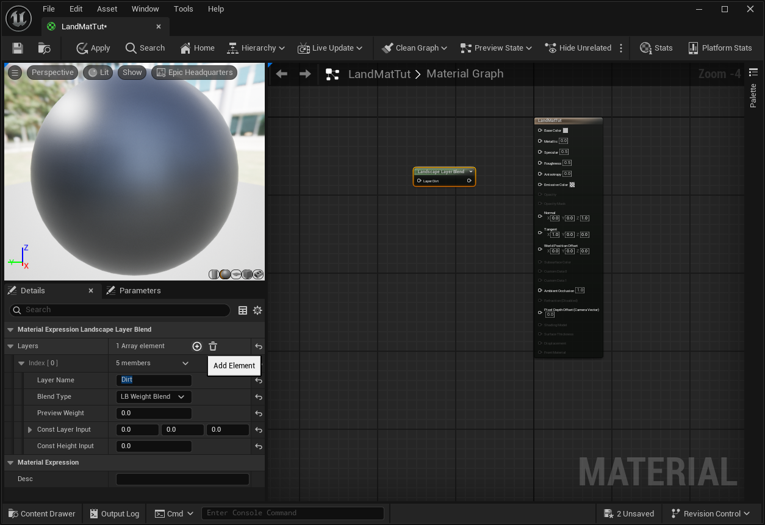Open the Search tool in the toolbar
Screen dimensions: 765x525
point(145,48)
